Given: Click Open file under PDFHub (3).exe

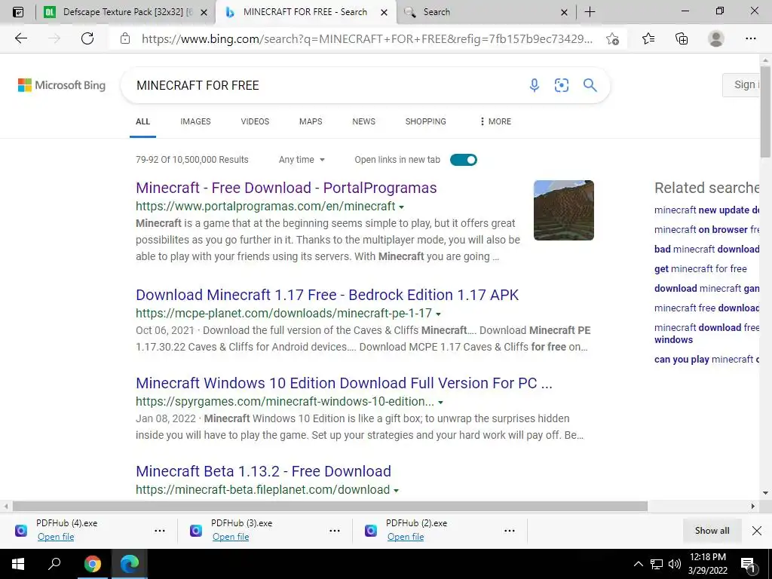Looking at the screenshot, I should (x=231, y=537).
